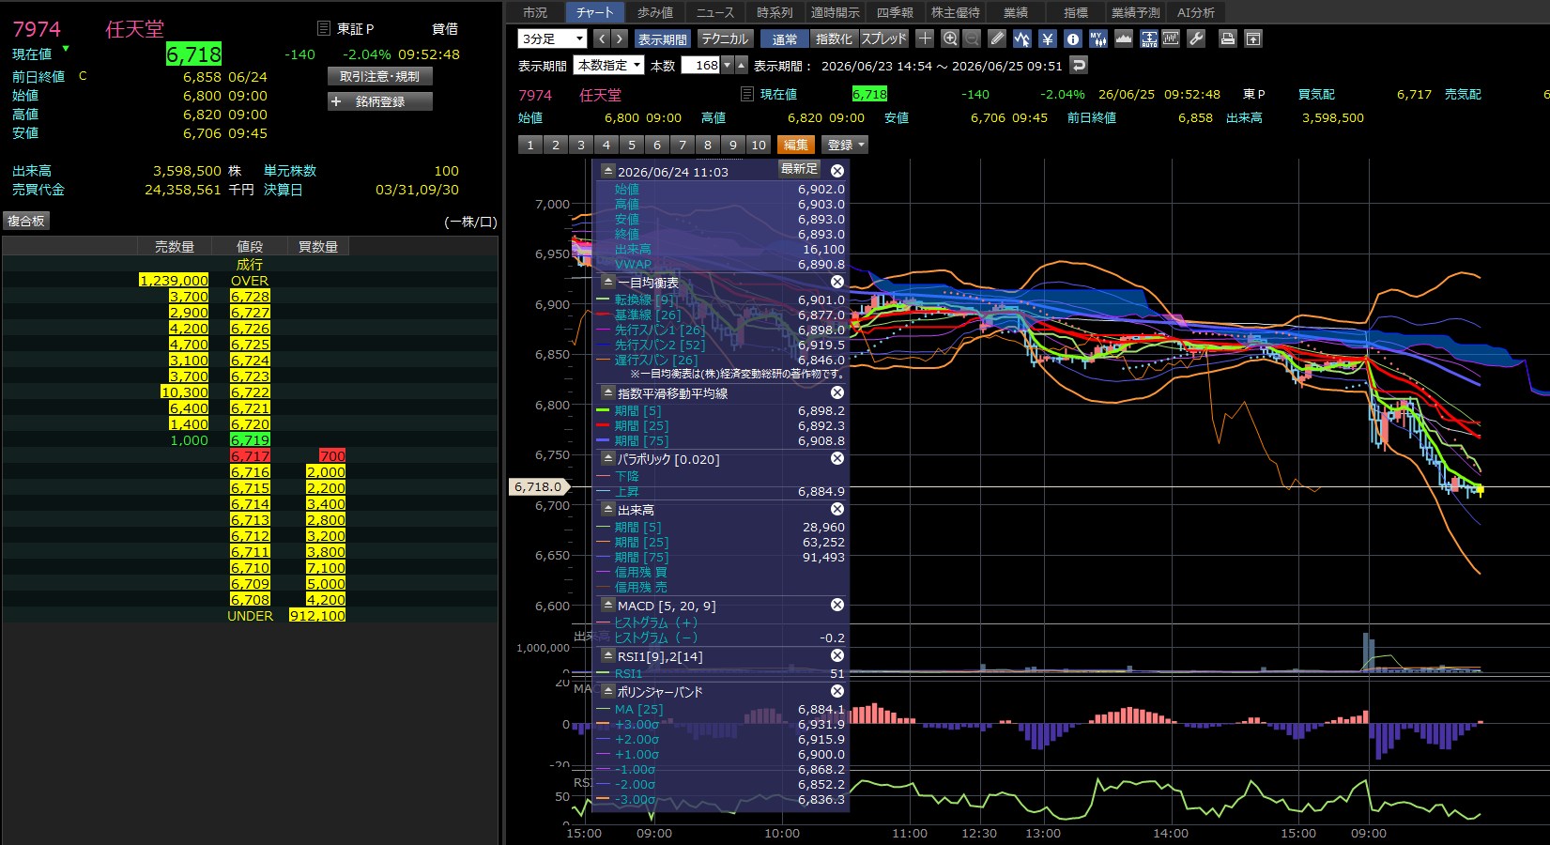This screenshot has width=1550, height=845.
Task: Click the 複合板 button
Action: [26, 221]
